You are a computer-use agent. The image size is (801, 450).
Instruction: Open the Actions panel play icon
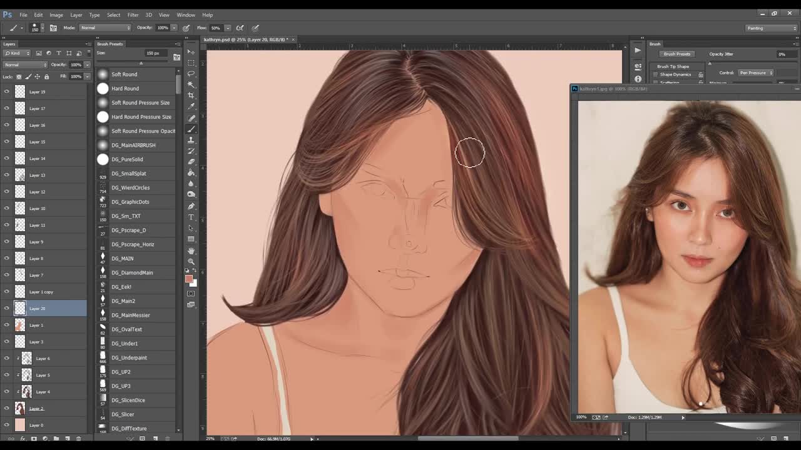pos(638,51)
